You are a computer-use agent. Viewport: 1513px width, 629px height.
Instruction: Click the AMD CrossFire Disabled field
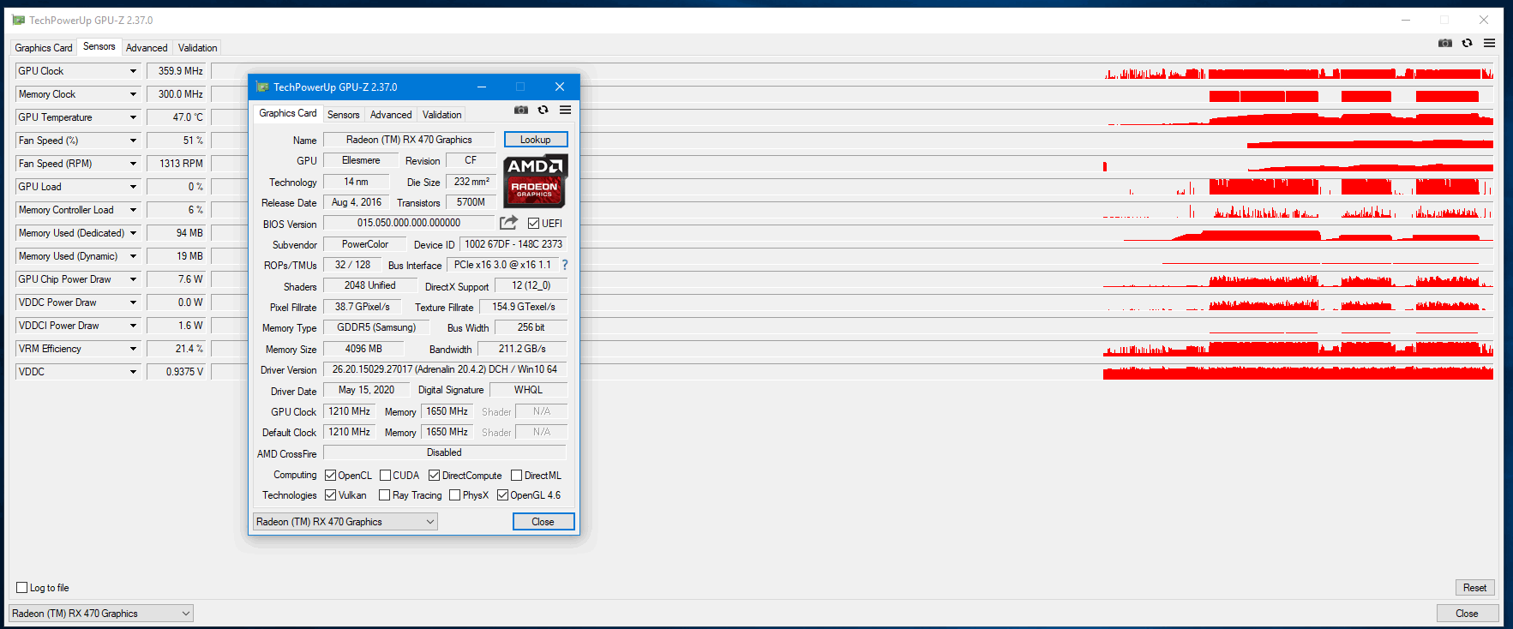pyautogui.click(x=445, y=452)
